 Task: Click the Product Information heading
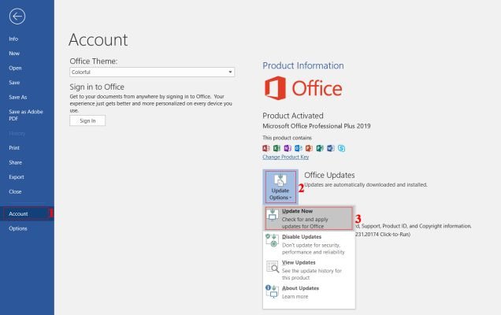[x=303, y=65]
